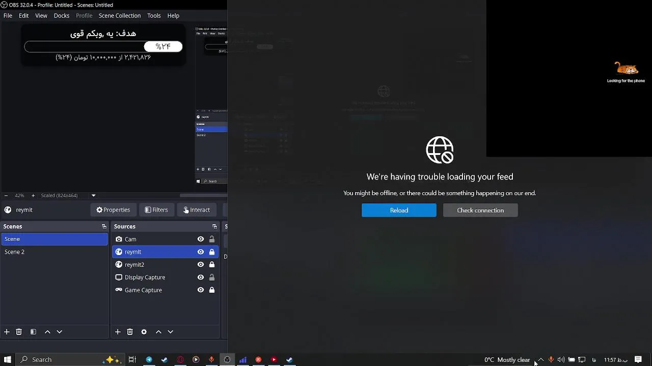The width and height of the screenshot is (652, 366).
Task: Click the preview horizontal scrollbar
Action: pos(204,196)
